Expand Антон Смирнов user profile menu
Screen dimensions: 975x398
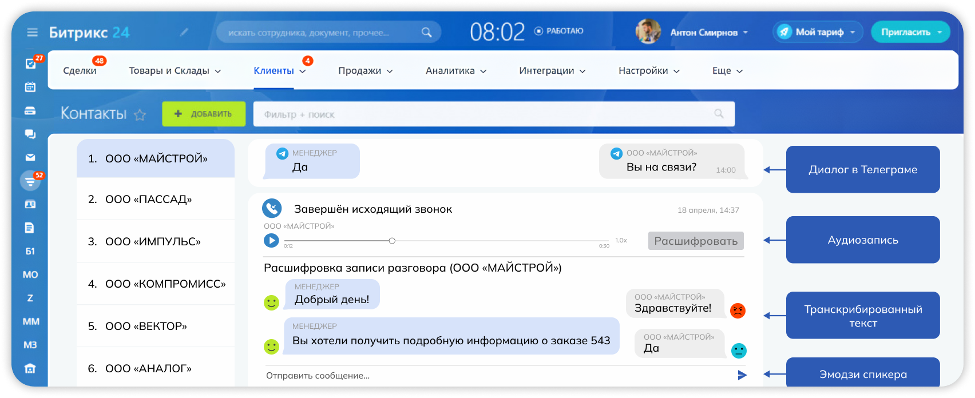point(708,33)
